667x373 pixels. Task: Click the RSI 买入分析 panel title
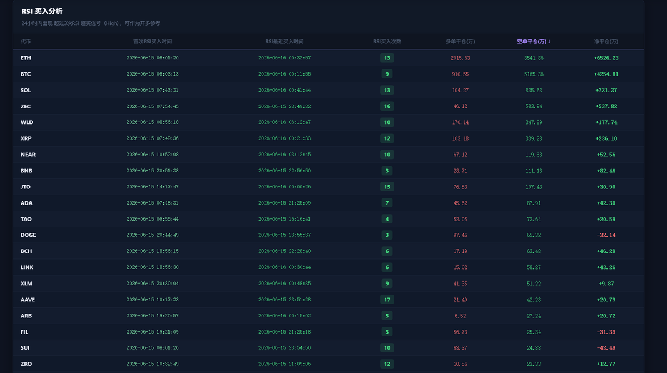pyautogui.click(x=42, y=11)
